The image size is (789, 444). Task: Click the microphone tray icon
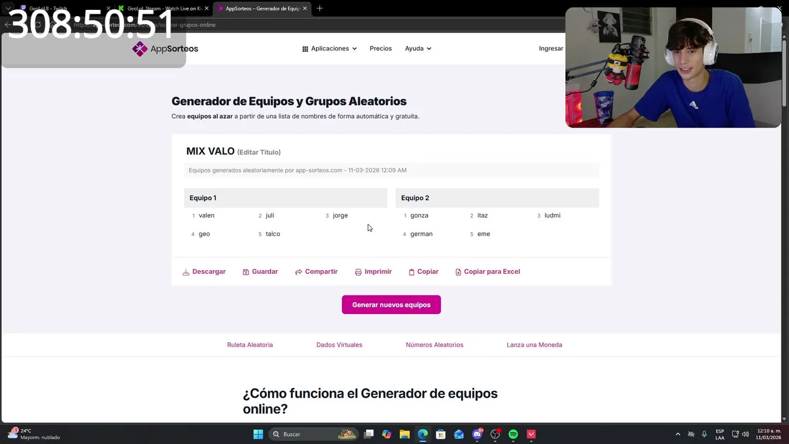pyautogui.click(x=705, y=434)
